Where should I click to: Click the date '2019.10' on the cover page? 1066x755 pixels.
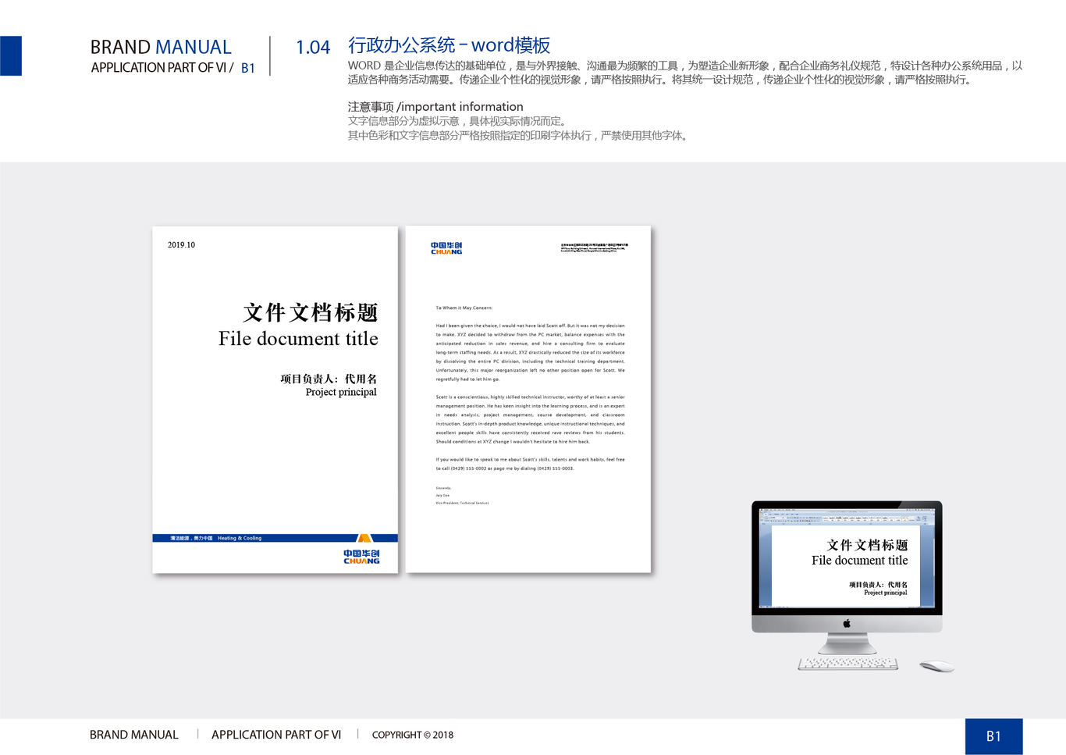(x=181, y=245)
